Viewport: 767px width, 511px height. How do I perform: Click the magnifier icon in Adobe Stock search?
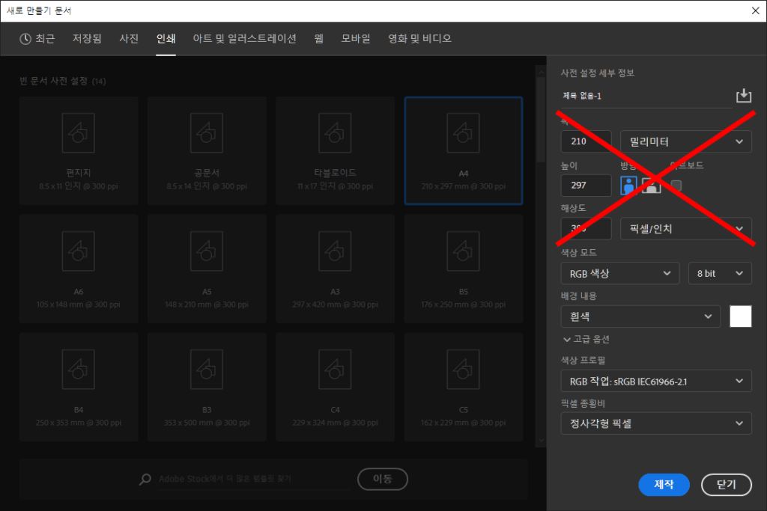pyautogui.click(x=145, y=479)
